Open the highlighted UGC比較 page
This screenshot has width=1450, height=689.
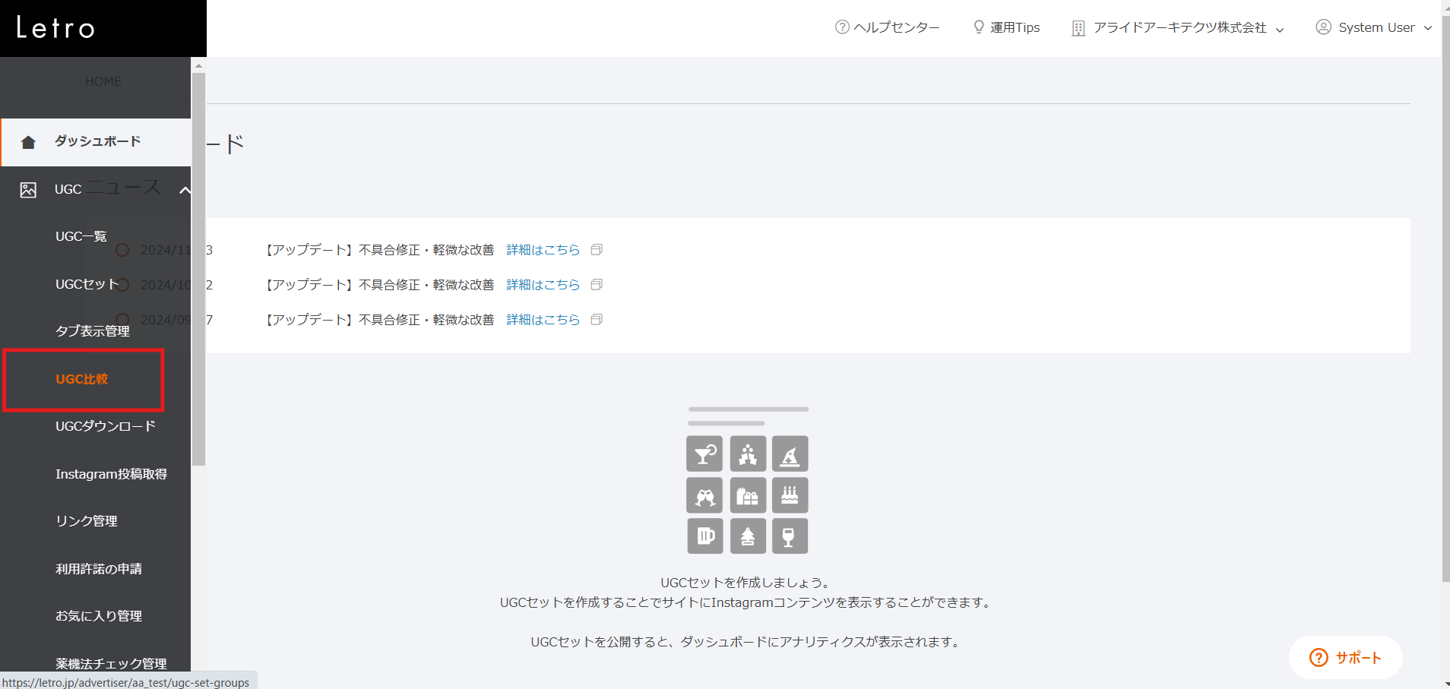coord(82,378)
